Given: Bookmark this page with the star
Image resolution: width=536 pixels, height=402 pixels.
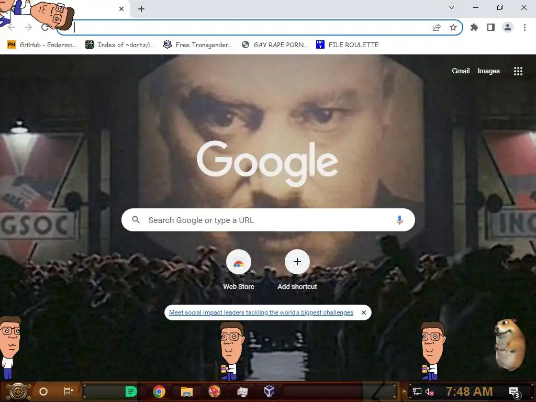Looking at the screenshot, I should pos(453,27).
